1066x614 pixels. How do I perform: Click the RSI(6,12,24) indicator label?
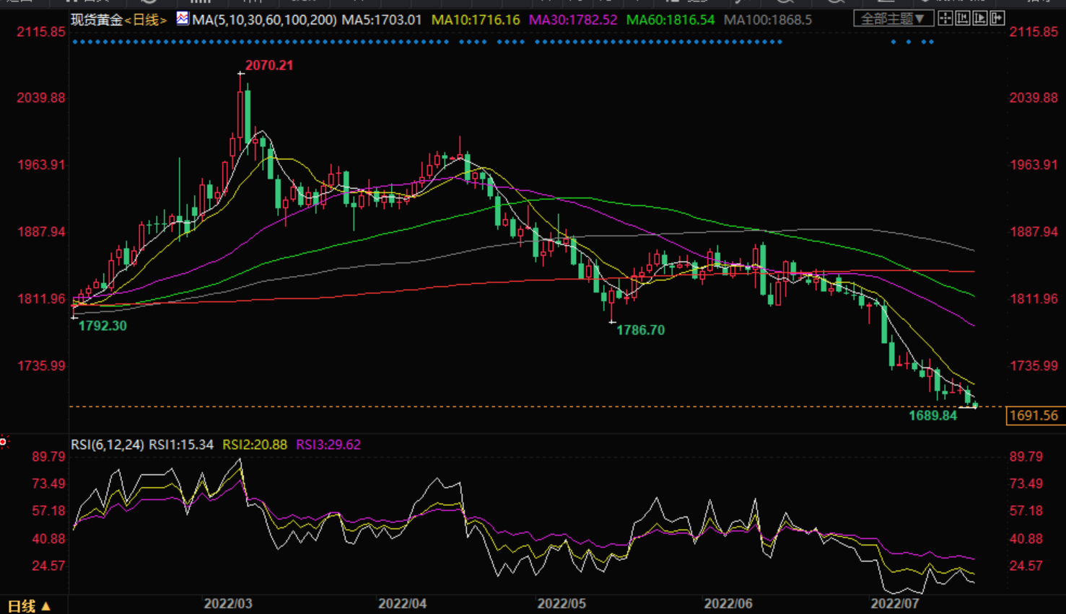[x=108, y=445]
